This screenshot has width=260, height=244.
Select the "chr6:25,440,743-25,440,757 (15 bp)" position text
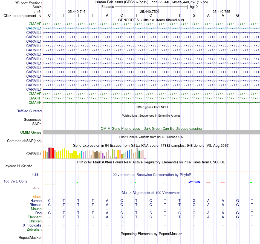tap(180, 2)
